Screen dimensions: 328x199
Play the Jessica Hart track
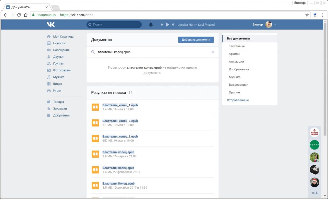click(x=167, y=24)
